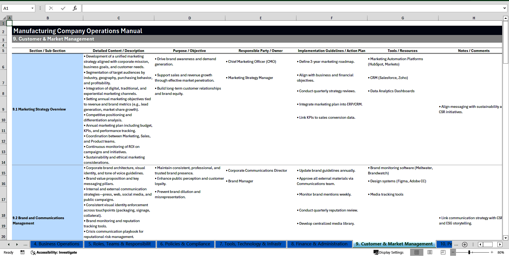Screen dimensions: 509x256
Task: Click the Enter checkmark in the formula bar
Action: pos(63,8)
